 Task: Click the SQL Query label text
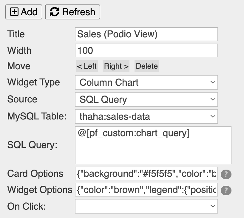[x=32, y=145]
